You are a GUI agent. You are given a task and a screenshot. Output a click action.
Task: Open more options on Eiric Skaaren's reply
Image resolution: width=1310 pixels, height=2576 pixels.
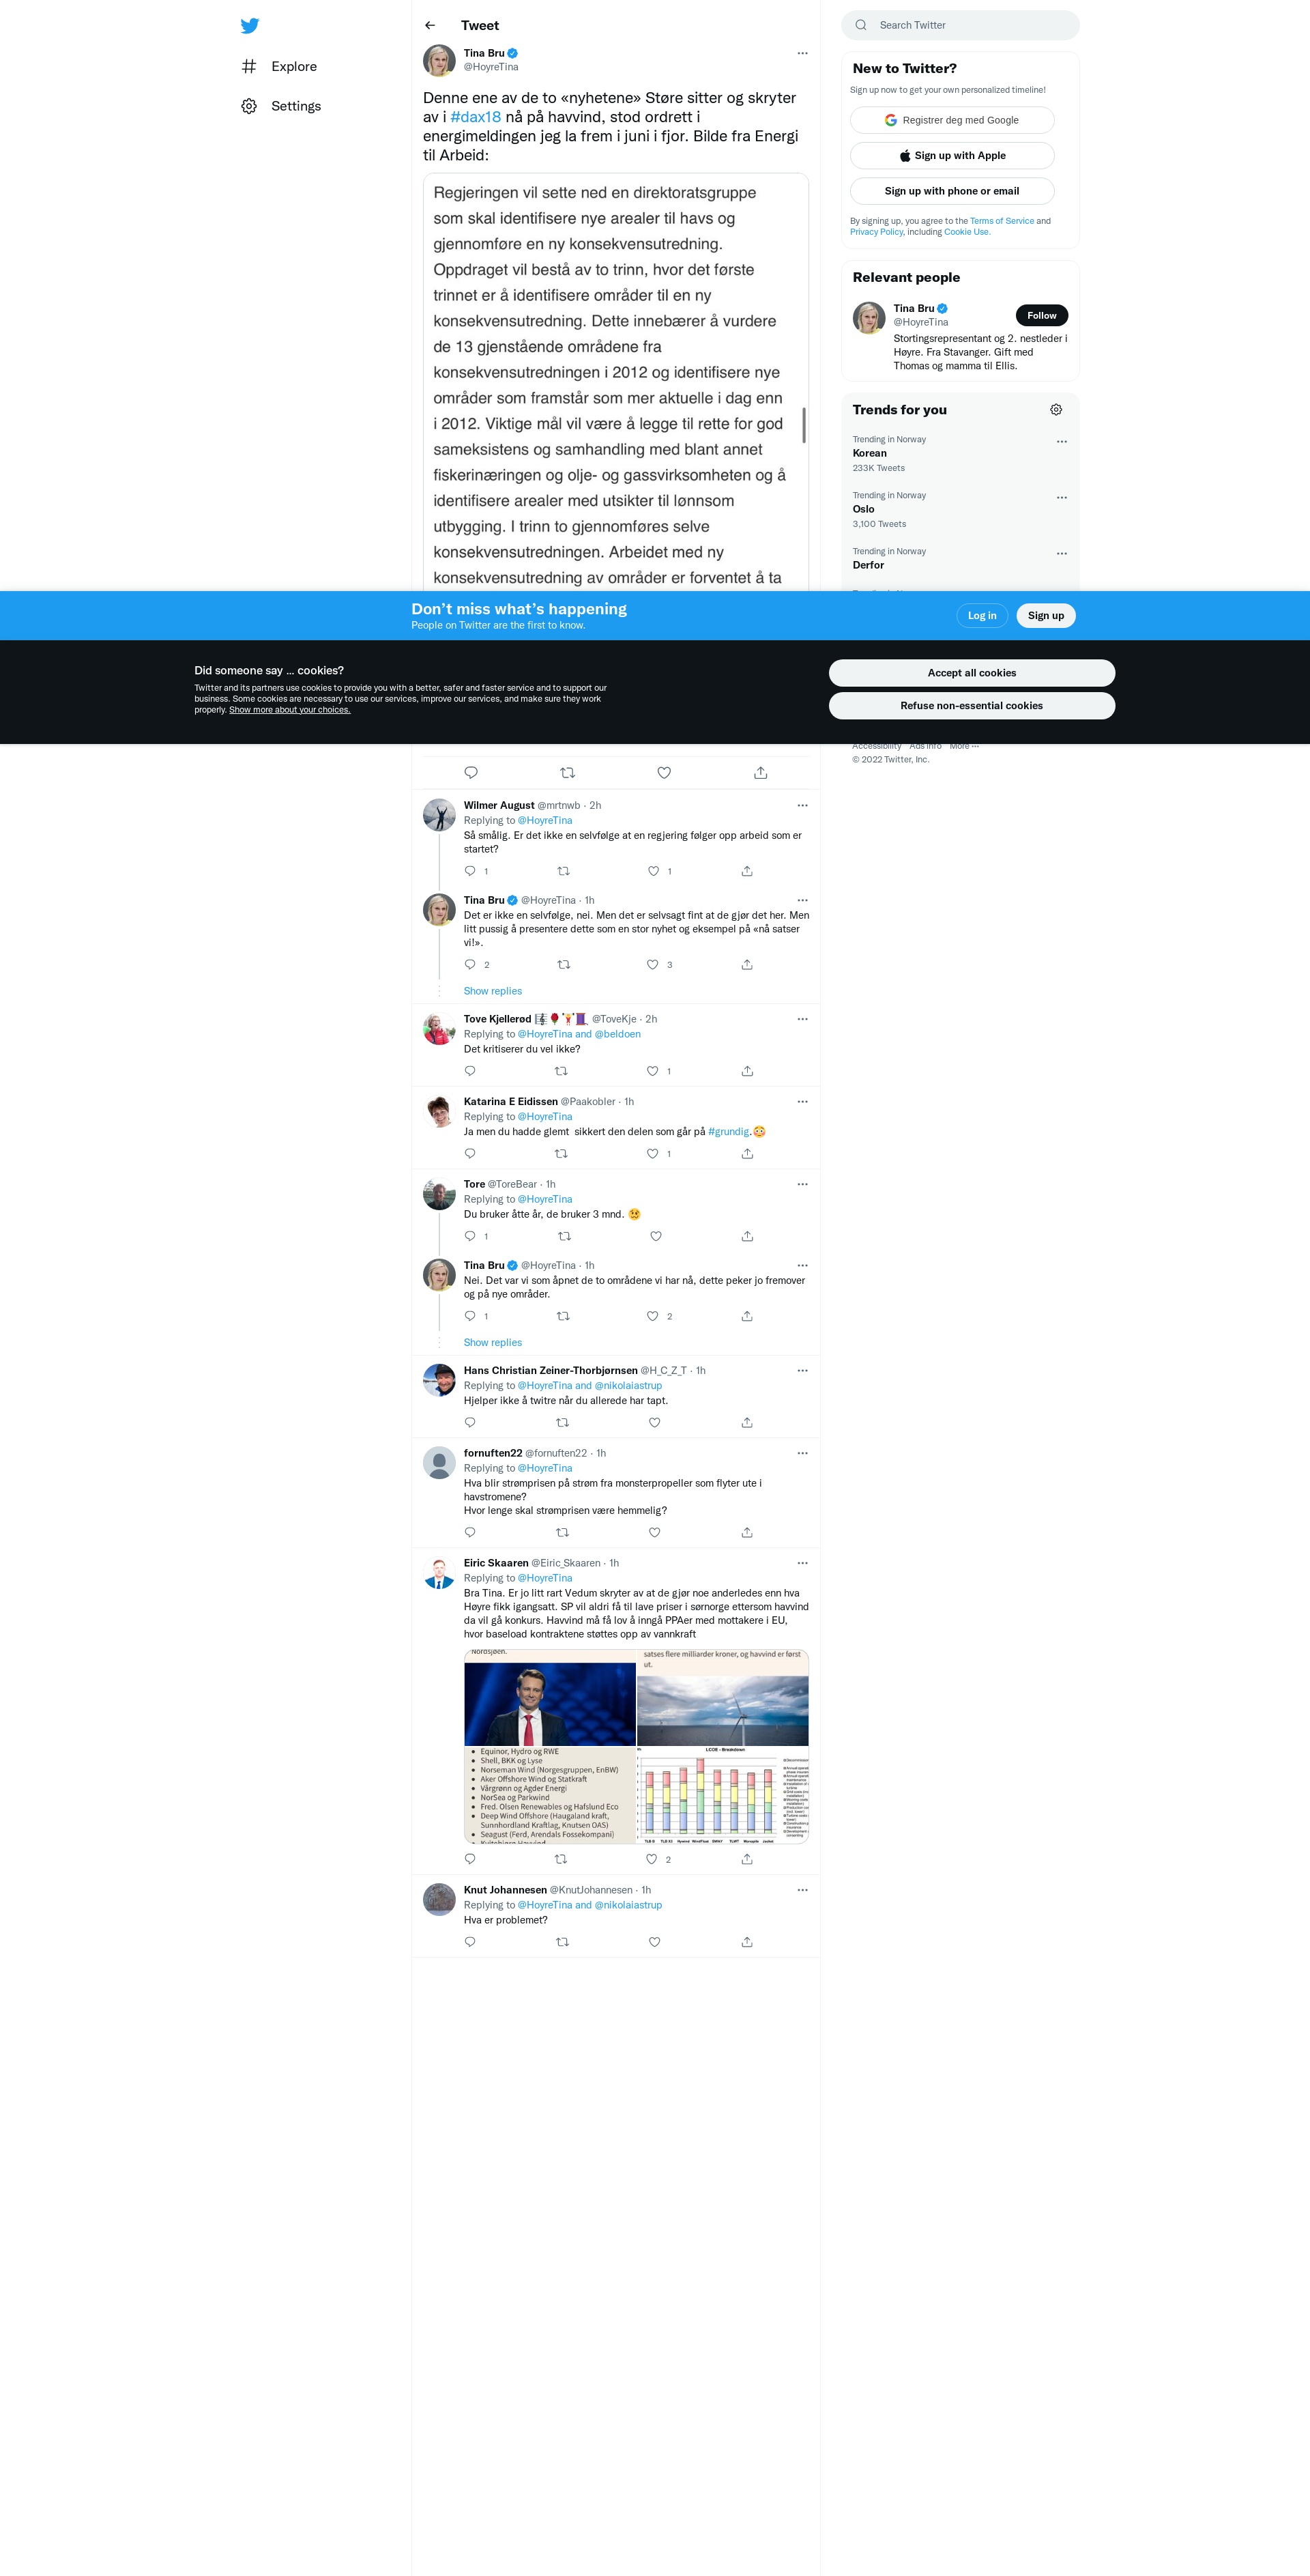point(802,1563)
